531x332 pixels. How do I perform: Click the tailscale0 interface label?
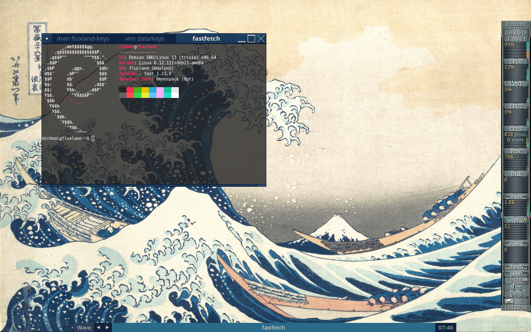[x=516, y=267]
